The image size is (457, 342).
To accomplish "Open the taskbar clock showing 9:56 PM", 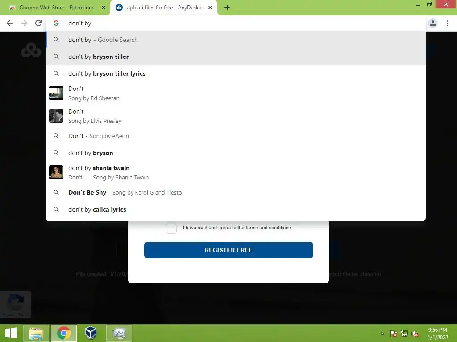I will coord(437,334).
